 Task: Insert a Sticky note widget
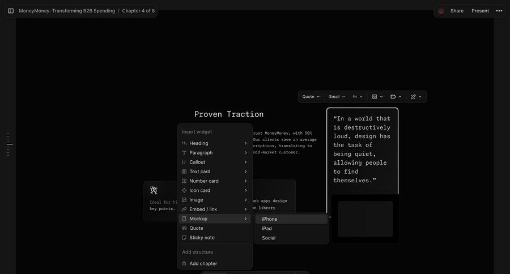(215, 238)
